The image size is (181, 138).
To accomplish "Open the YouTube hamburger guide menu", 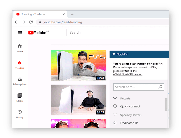I will pos(20,33).
